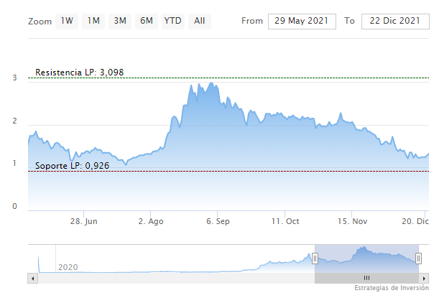Click the shaded navigator selection window
This screenshot has height=298, width=439.
coord(366,258)
